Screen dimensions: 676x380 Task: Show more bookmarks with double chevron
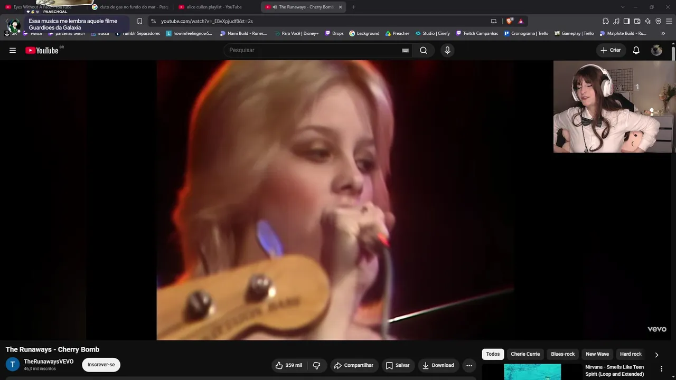(x=663, y=33)
